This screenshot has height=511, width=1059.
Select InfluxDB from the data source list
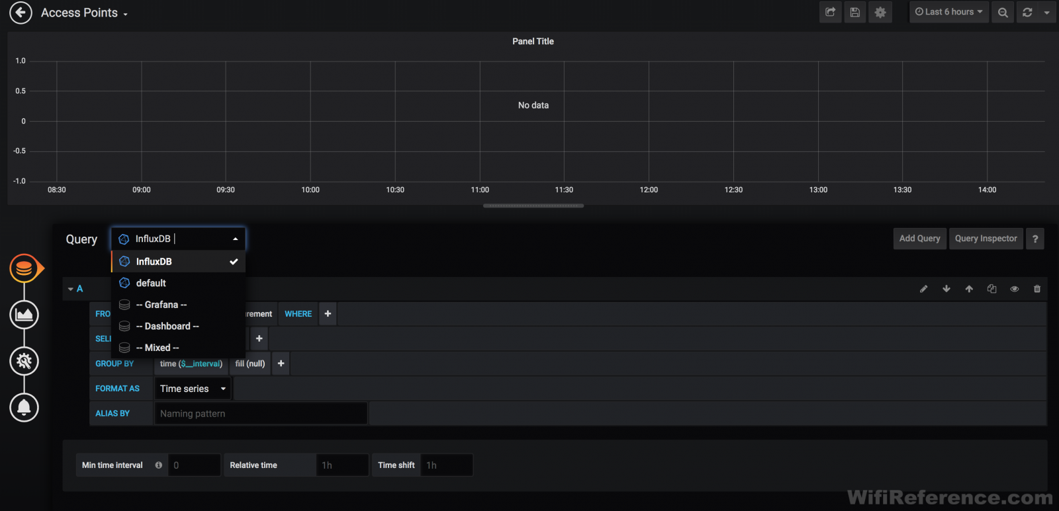click(x=178, y=261)
